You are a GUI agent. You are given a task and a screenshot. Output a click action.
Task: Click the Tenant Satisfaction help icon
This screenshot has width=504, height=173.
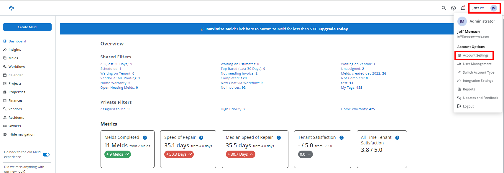tap(342, 138)
